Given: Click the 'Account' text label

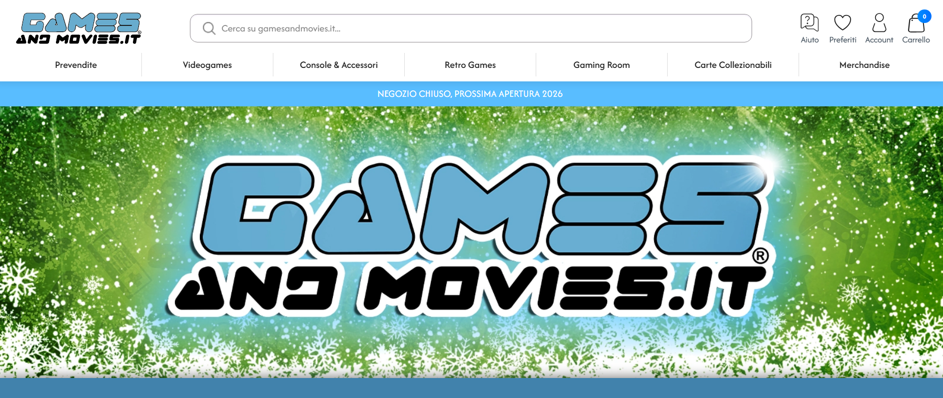Looking at the screenshot, I should [x=879, y=40].
